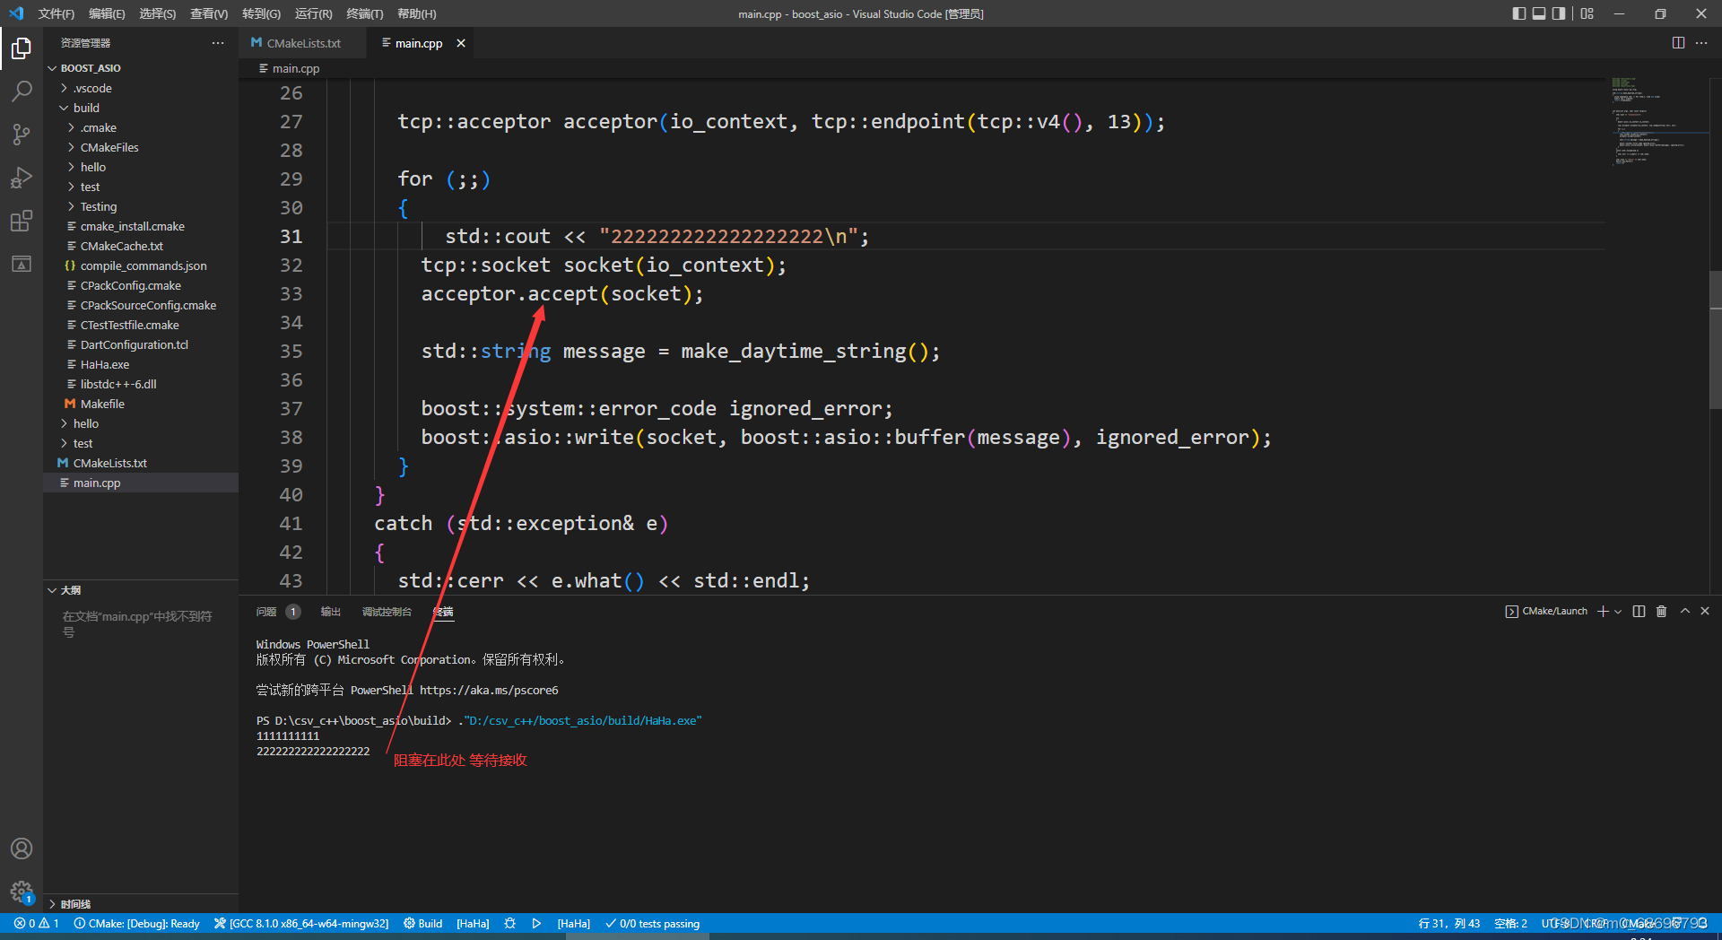Click '0/0 tests passing' in status bar

[652, 923]
